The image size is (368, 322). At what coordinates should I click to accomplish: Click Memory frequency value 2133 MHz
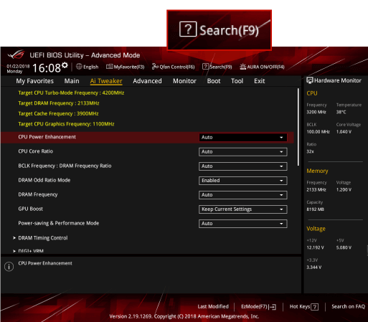[316, 189]
